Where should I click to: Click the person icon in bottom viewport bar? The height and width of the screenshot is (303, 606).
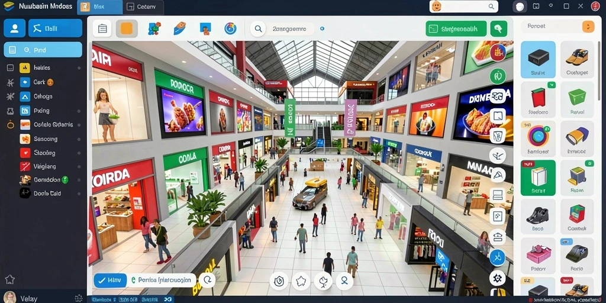pyautogui.click(x=345, y=281)
